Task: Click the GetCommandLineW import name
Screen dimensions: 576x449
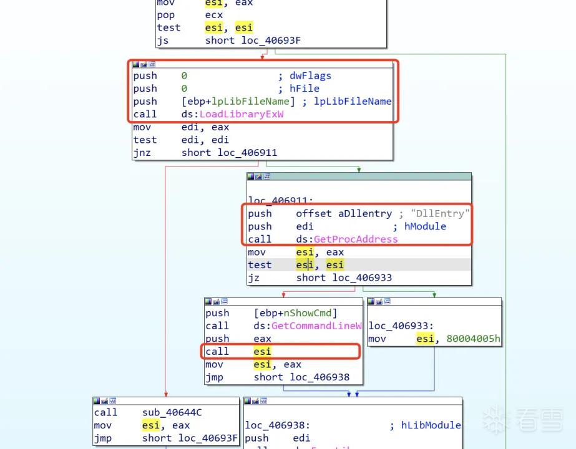Action: pyautogui.click(x=316, y=326)
